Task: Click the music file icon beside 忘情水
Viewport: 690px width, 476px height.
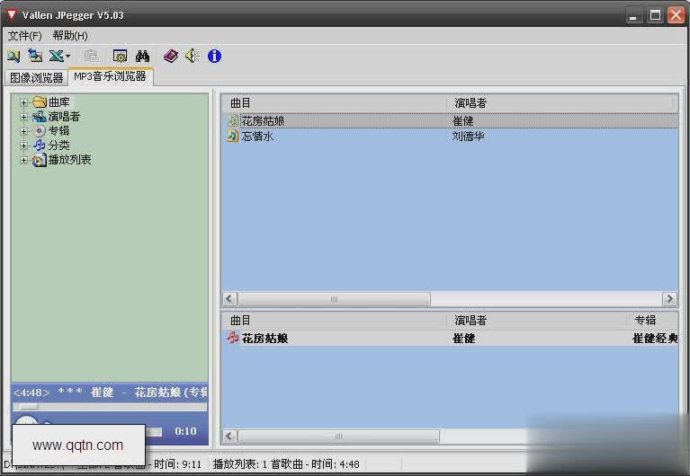Action: [233, 137]
